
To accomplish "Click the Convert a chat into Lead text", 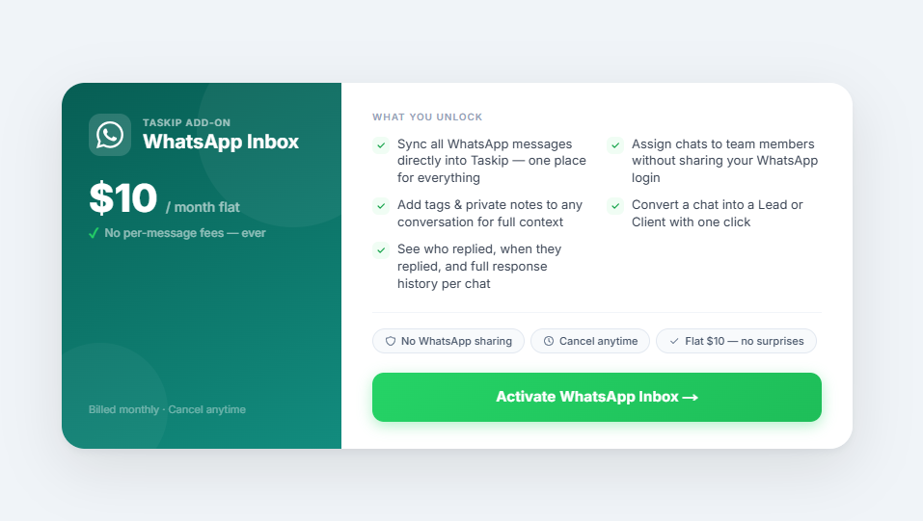I will (717, 213).
